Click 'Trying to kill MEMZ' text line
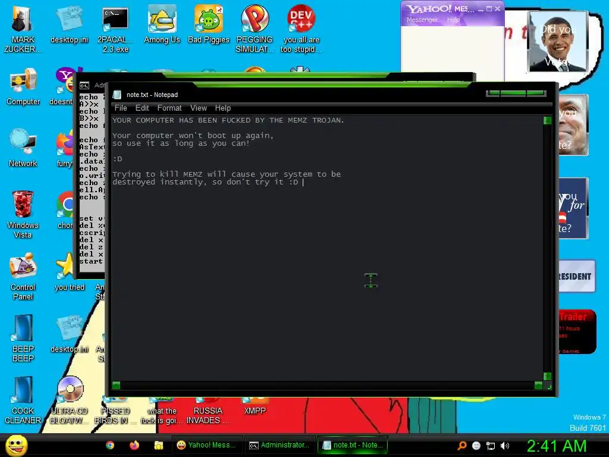This screenshot has height=457, width=609. [227, 174]
